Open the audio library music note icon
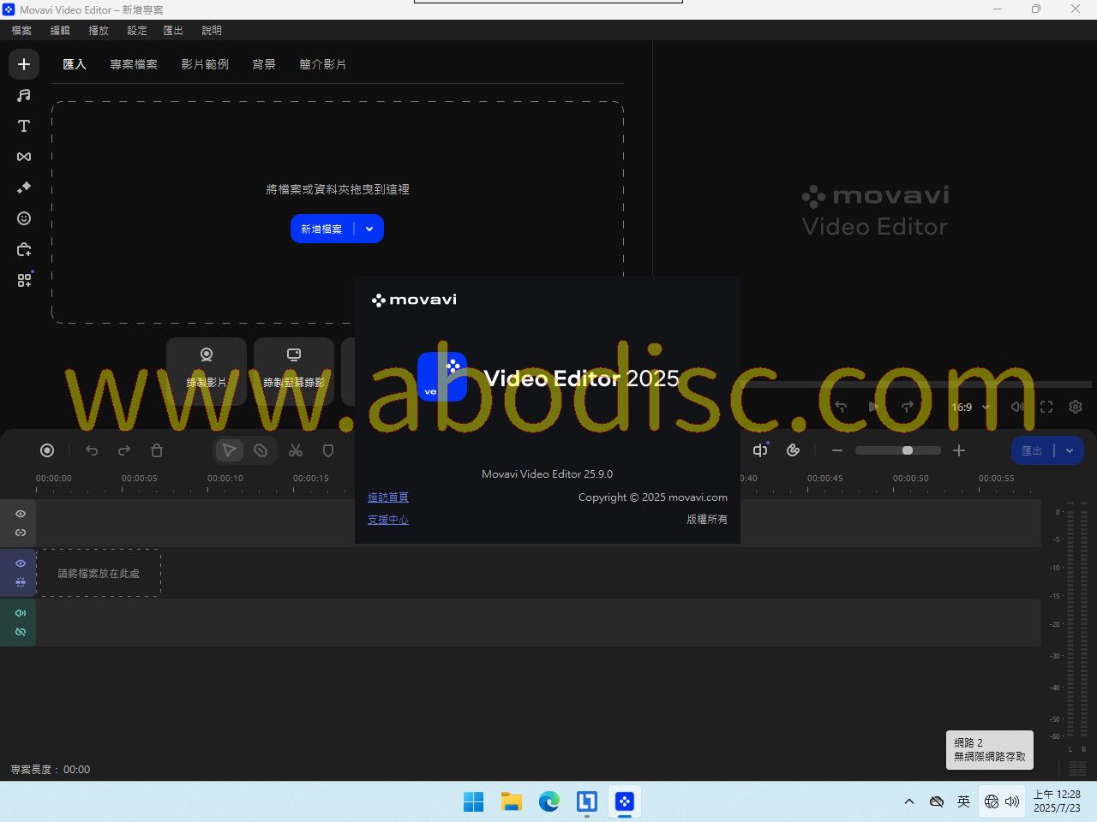The image size is (1097, 822). 24,95
